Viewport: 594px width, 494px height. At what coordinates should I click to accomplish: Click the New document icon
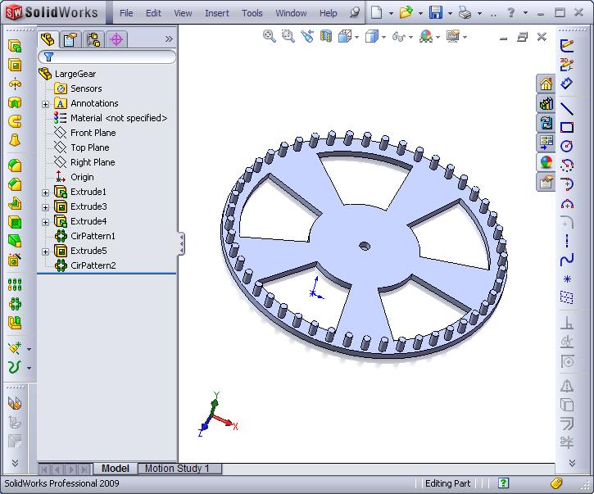(x=376, y=12)
